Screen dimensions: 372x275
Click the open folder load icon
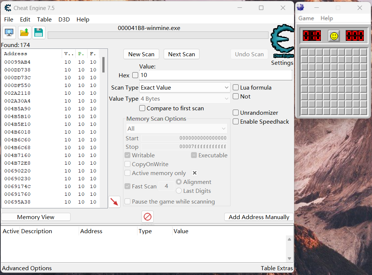point(24,33)
